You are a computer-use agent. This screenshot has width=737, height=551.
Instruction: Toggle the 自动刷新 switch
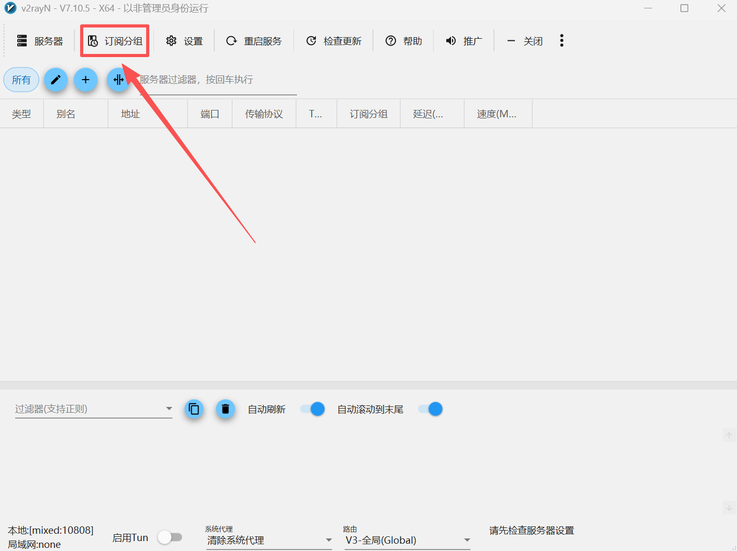[x=313, y=409]
